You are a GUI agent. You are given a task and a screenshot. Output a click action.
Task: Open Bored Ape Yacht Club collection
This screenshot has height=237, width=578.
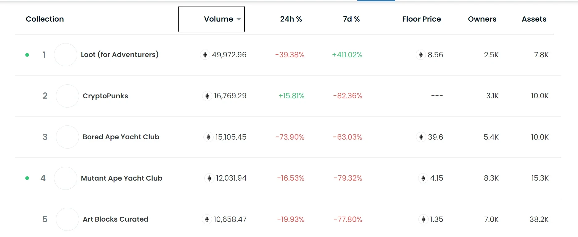(121, 137)
